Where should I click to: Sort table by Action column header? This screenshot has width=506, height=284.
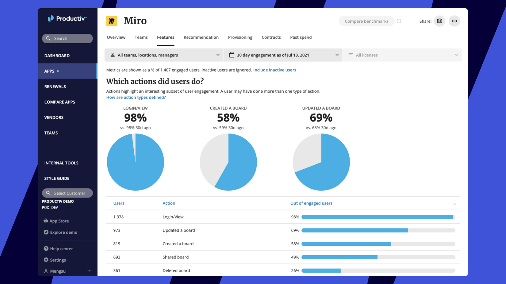(x=169, y=203)
